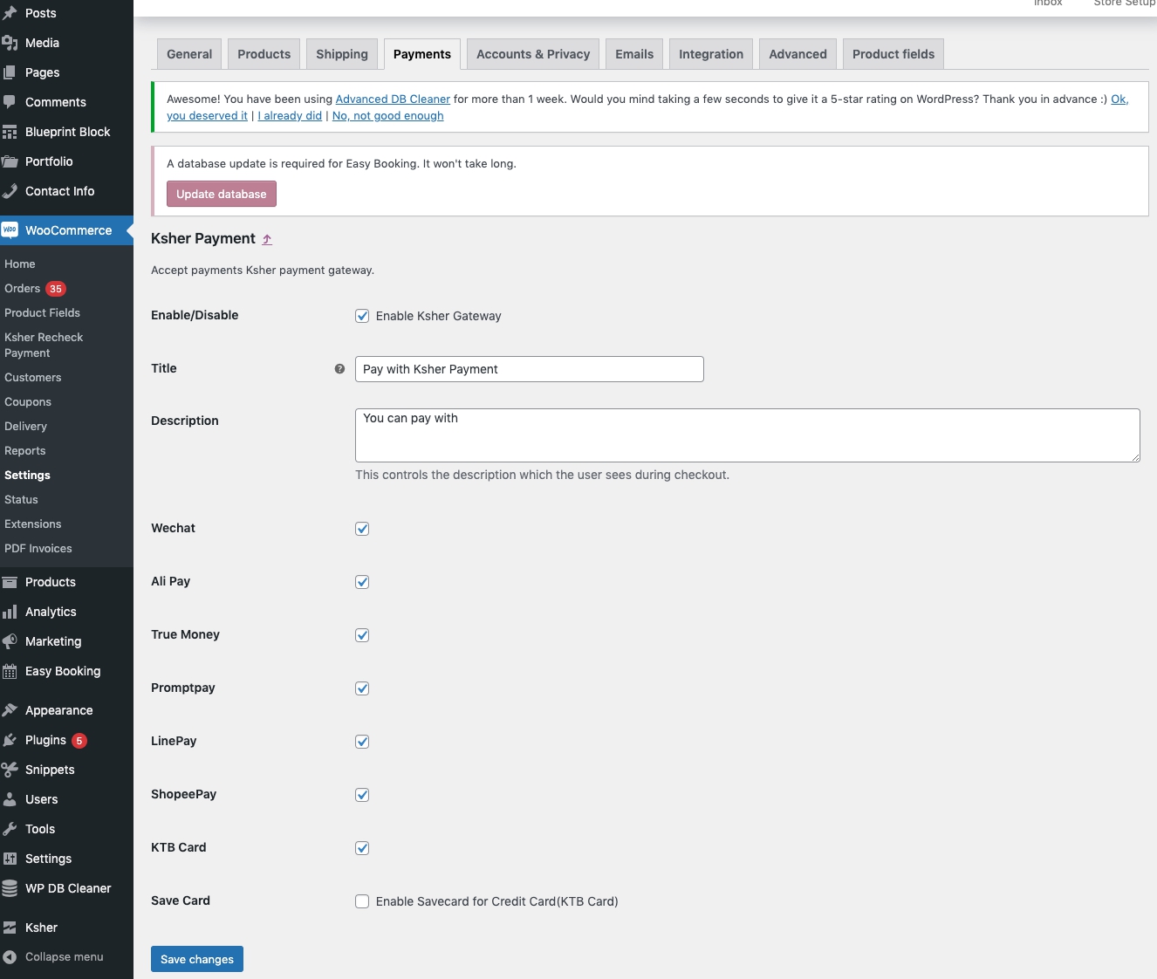Open the Accounts & Privacy tab

tap(533, 54)
